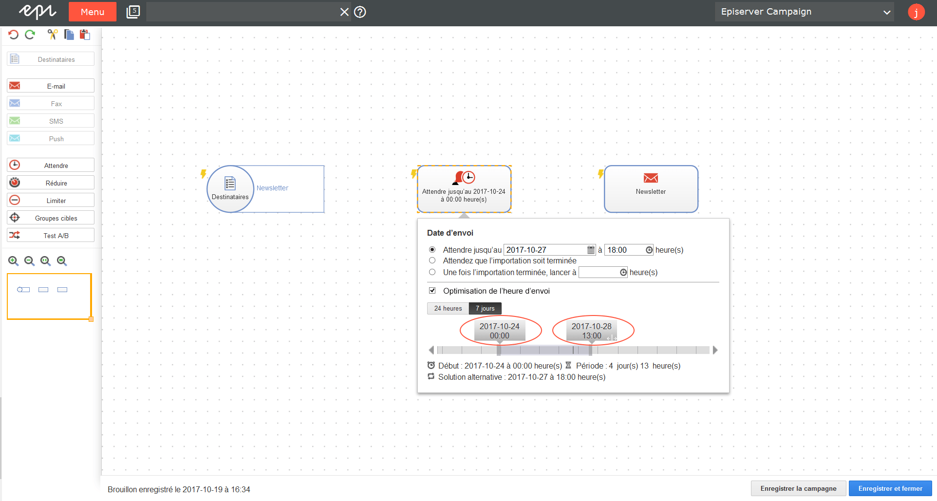937x501 pixels.
Task: Open the help question mark icon
Action: tap(360, 12)
